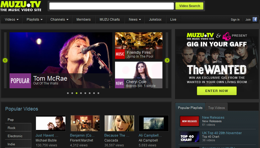Image resolution: width=260 pixels, height=148 pixels.
Task: Select the last carousel pagination dot
Action: coord(98,93)
